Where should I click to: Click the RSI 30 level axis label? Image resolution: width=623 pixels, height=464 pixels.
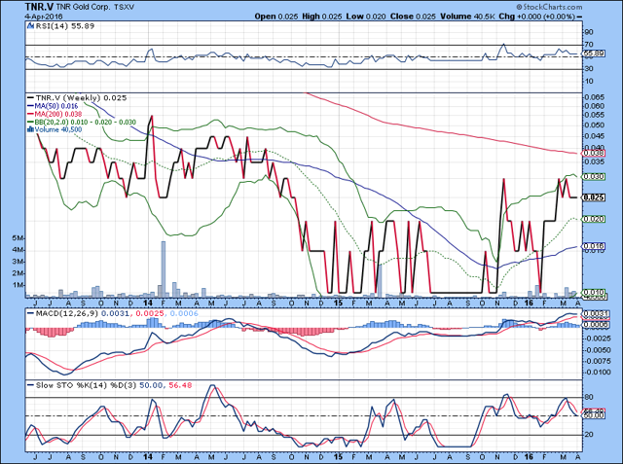pyautogui.click(x=589, y=69)
